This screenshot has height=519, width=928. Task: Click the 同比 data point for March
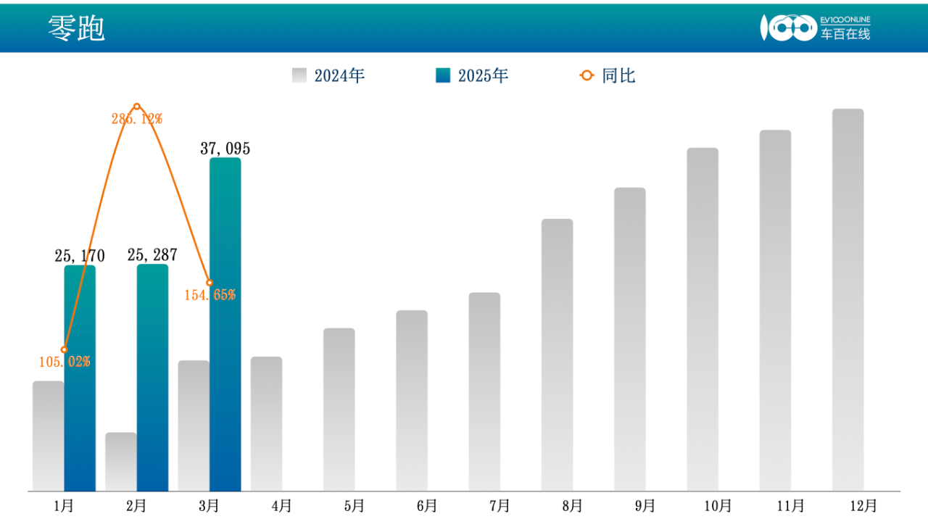coord(210,283)
